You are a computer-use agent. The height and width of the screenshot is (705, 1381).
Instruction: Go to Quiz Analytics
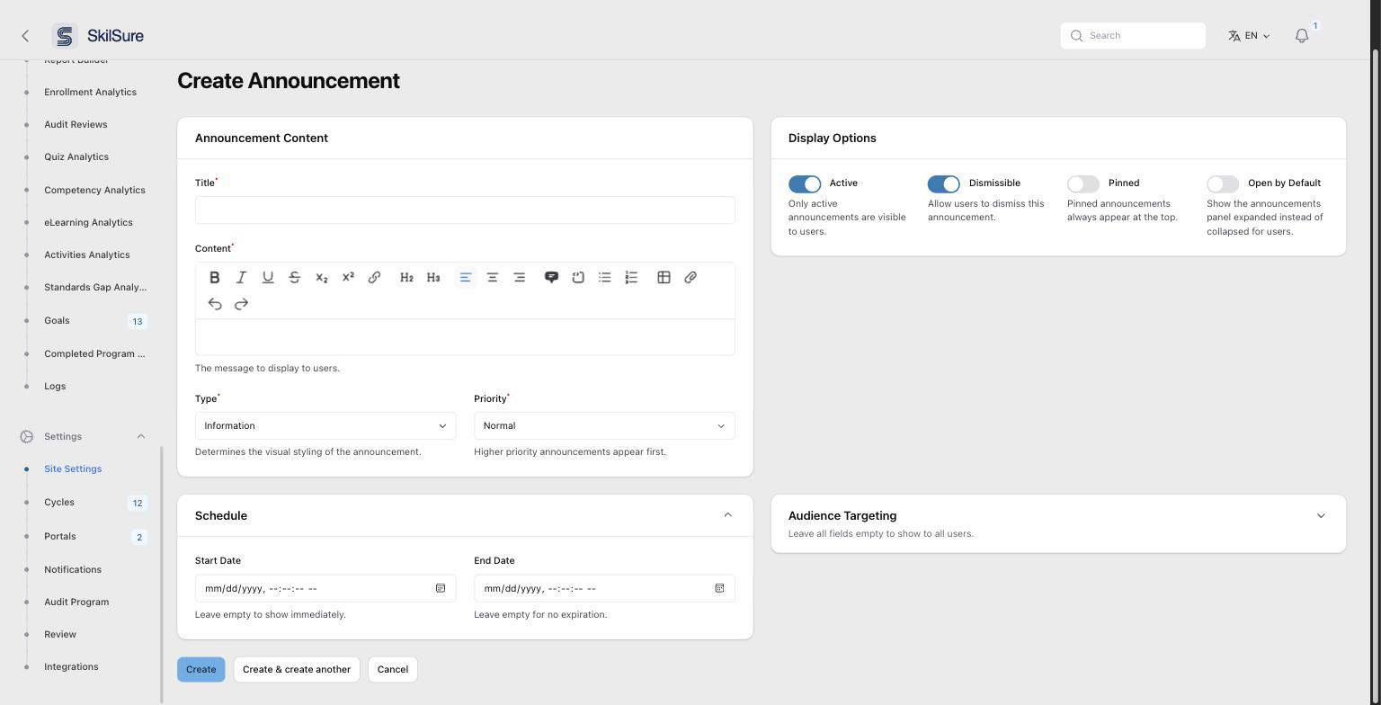point(76,156)
